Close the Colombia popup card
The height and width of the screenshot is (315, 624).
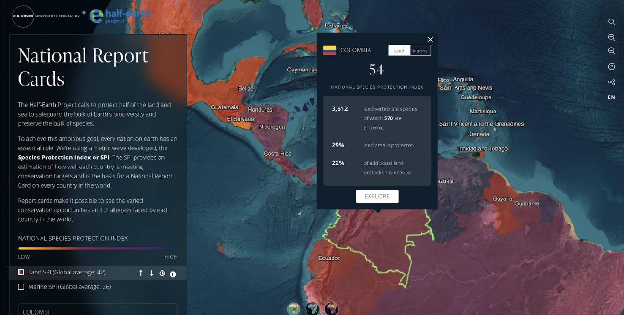tap(430, 40)
